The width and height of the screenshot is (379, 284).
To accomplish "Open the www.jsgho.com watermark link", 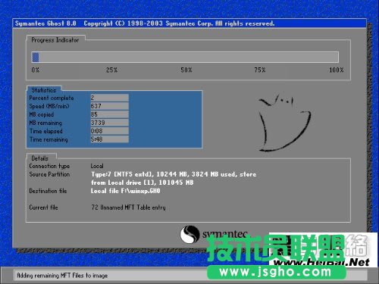I will 276,272.
